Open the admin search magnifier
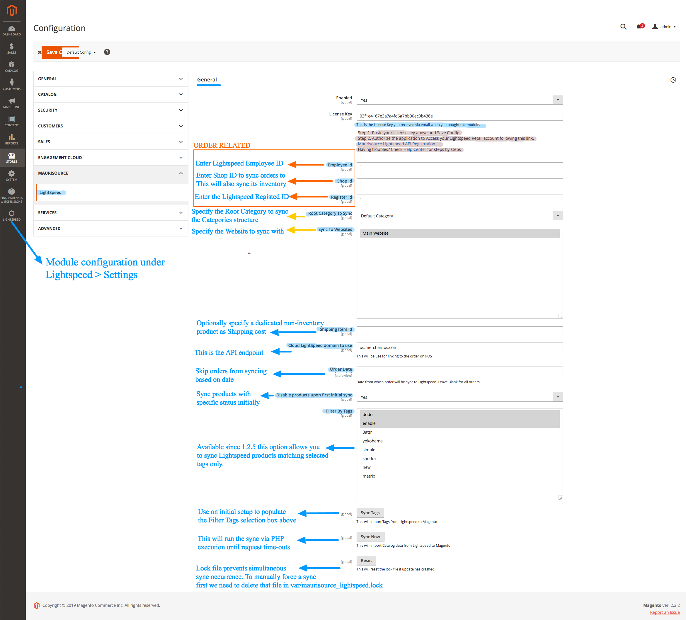 pyautogui.click(x=623, y=27)
